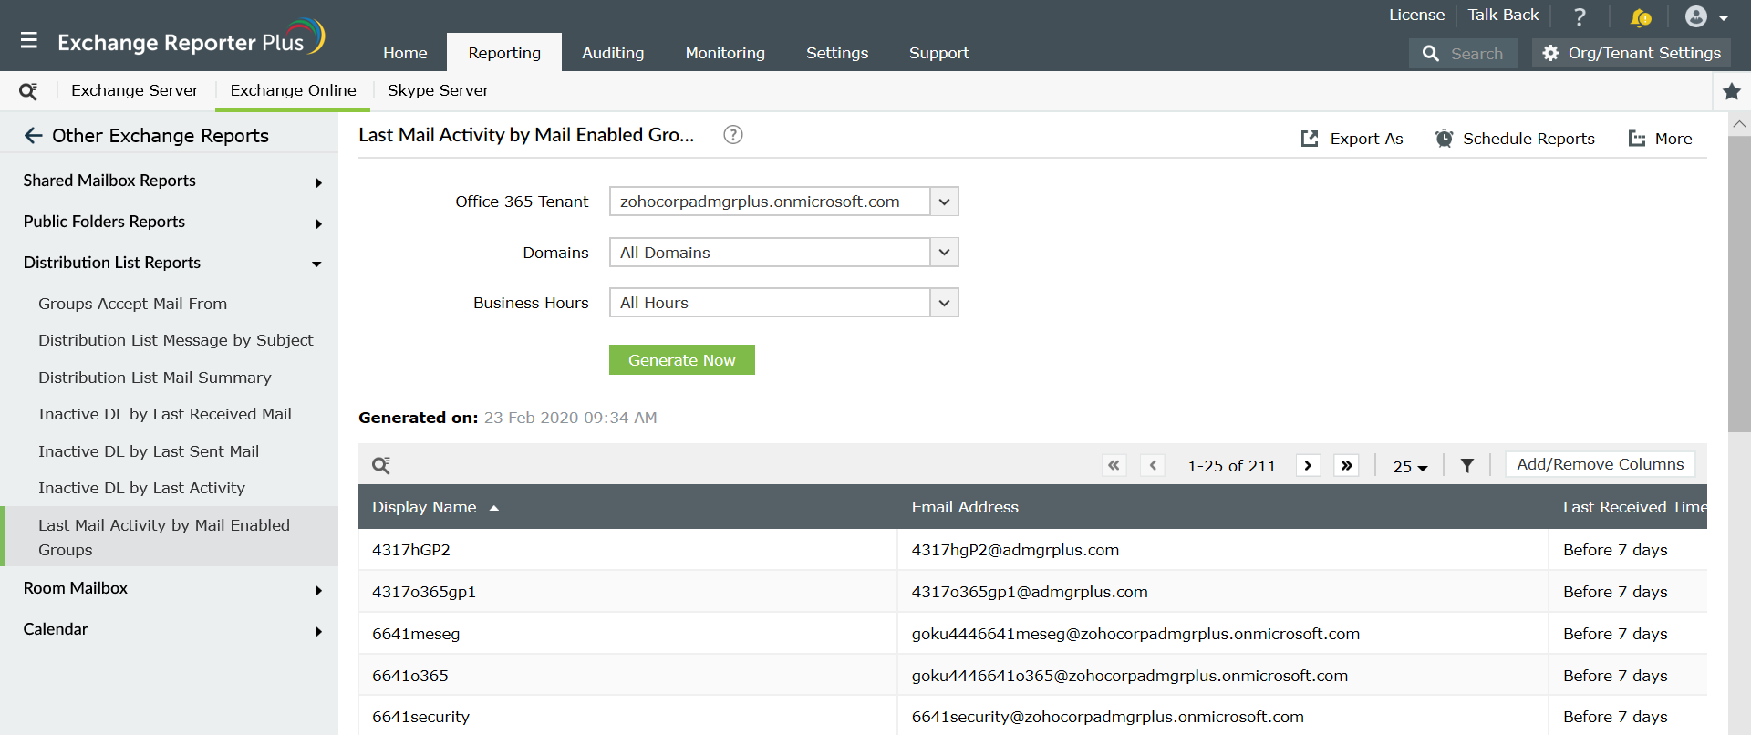
Task: Sort by Last Received Time column header
Action: click(1634, 507)
